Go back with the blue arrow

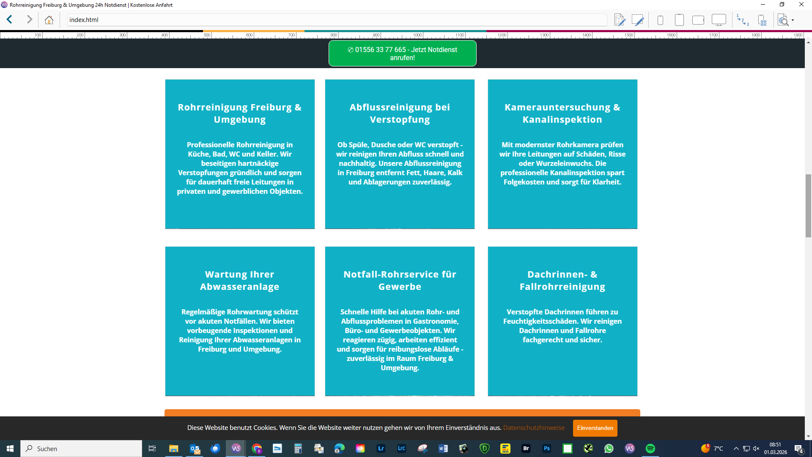click(9, 19)
